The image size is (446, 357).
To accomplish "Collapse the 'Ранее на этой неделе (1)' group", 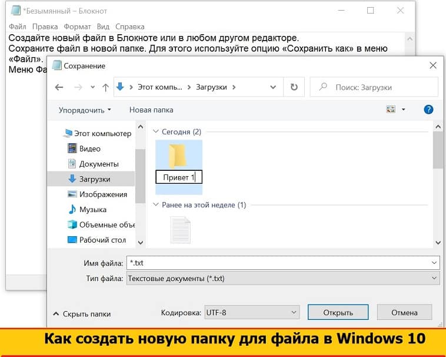I will (x=155, y=204).
